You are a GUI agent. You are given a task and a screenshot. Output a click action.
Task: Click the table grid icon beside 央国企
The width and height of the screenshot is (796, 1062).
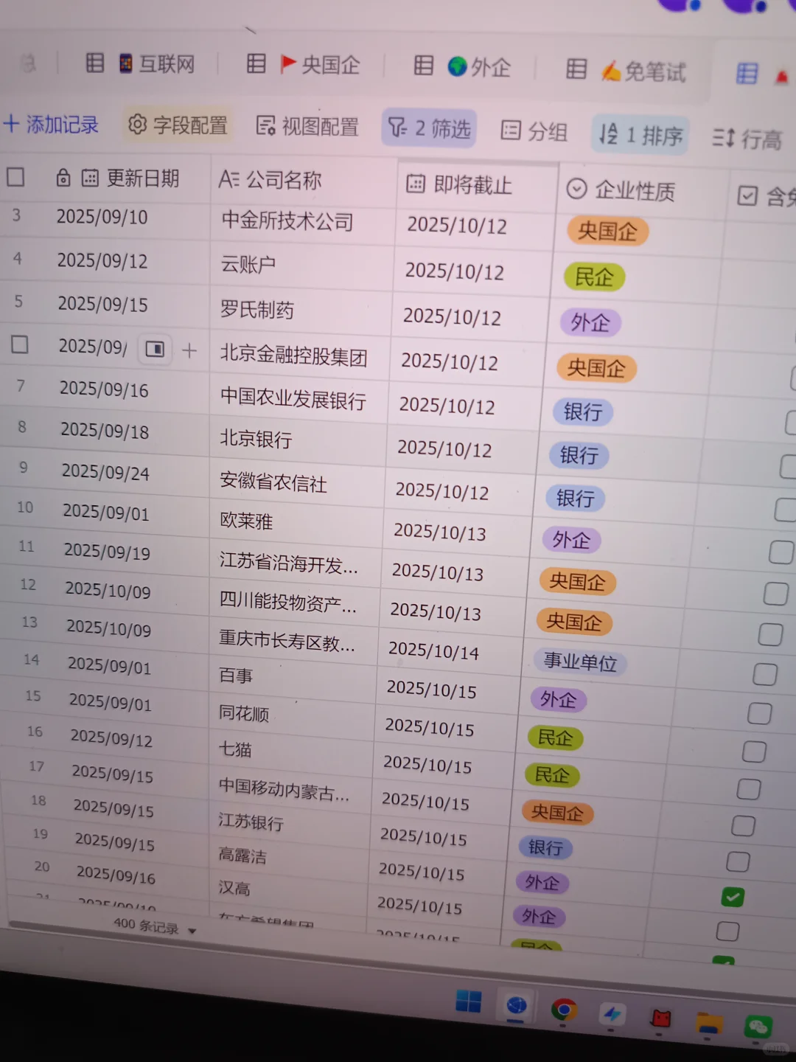[x=256, y=63]
